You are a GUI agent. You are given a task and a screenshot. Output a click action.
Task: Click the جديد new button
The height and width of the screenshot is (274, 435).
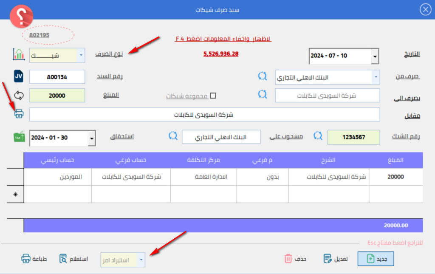point(376,258)
